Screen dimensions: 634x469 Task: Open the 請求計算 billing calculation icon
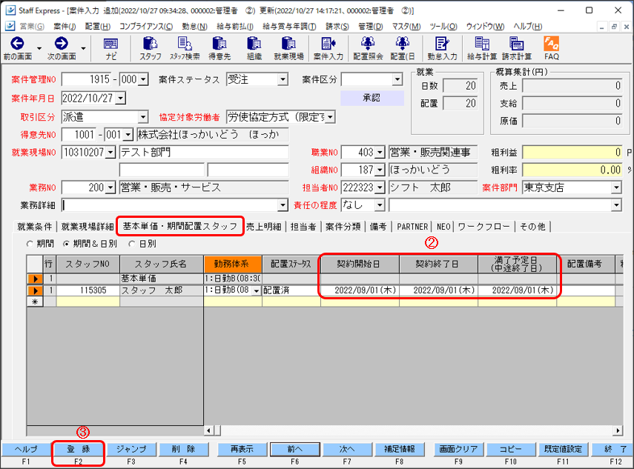517,48
